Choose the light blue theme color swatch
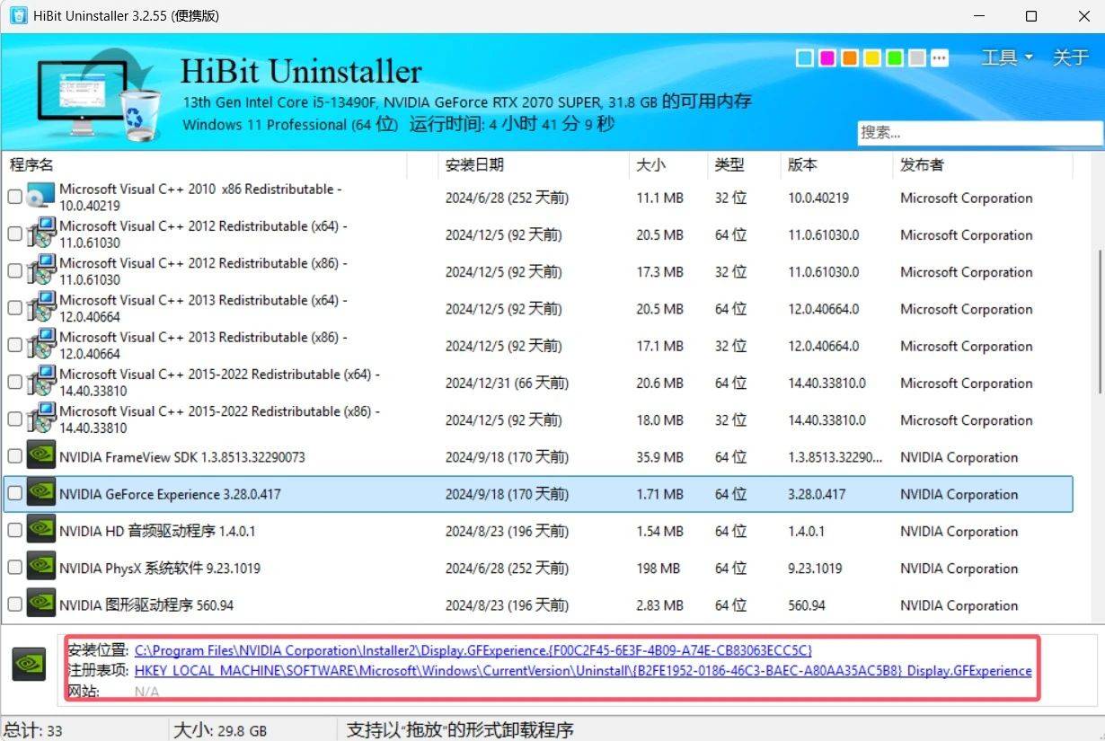1105x741 pixels. coord(805,58)
